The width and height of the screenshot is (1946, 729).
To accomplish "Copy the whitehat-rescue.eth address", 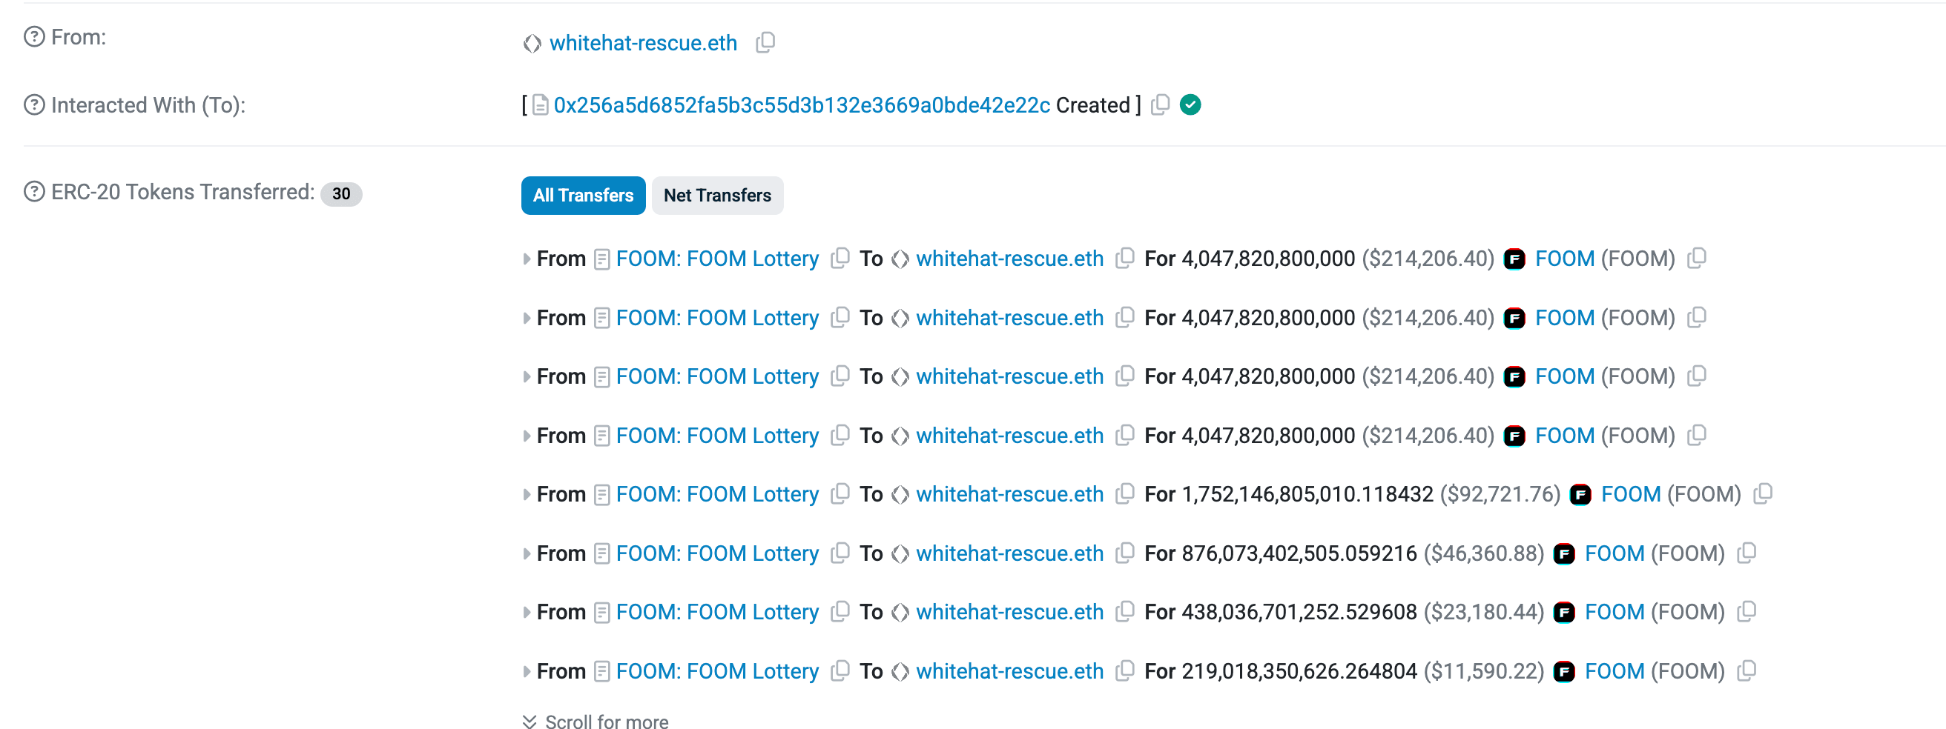I will [x=765, y=43].
